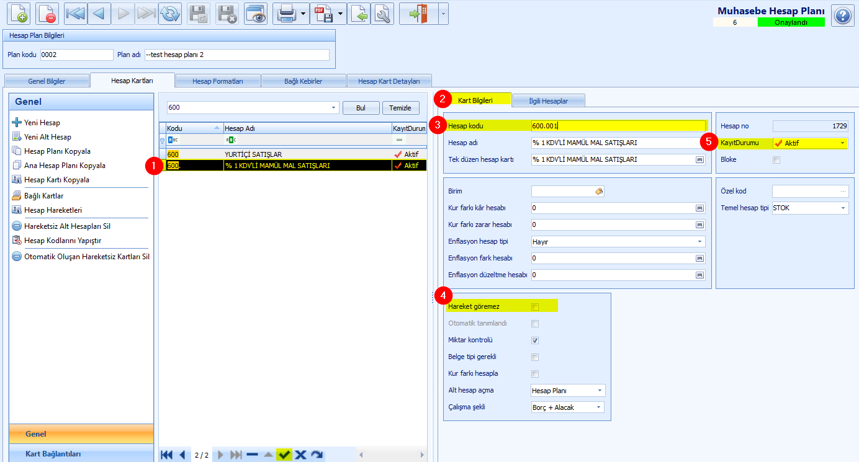
Task: Open the PDF export options dropdown arrow
Action: pos(341,13)
